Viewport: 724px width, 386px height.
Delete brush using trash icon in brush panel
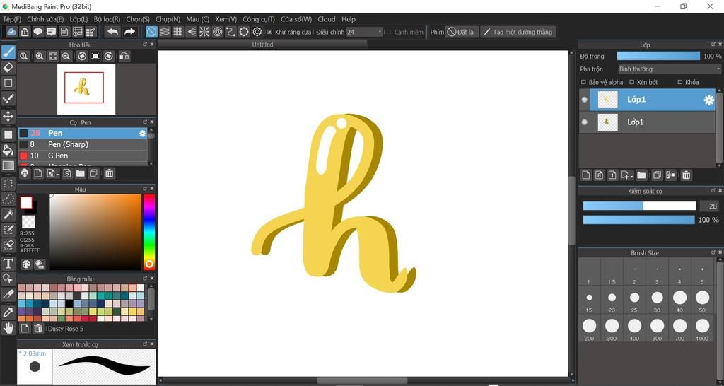[110, 174]
